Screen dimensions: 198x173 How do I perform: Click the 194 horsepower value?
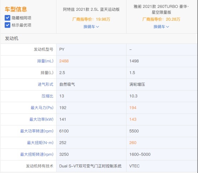(133, 108)
